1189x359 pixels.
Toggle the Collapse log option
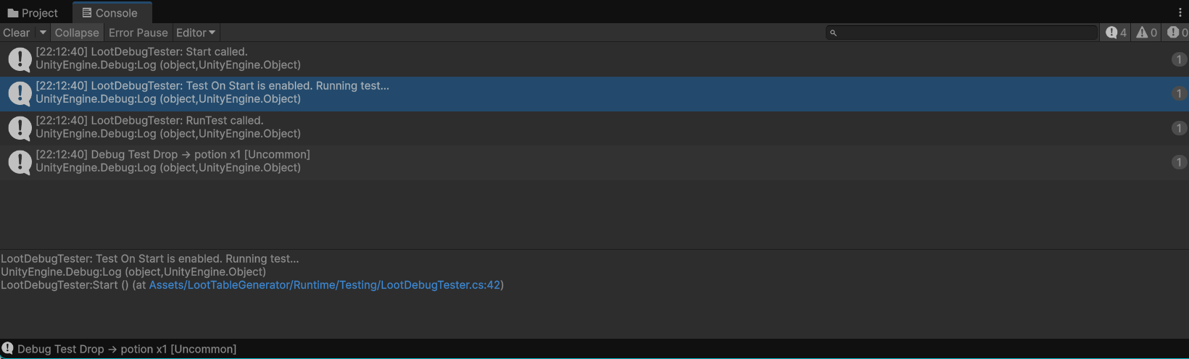pyautogui.click(x=77, y=33)
